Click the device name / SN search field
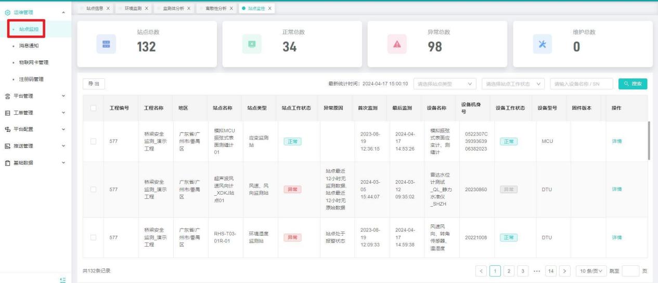The width and height of the screenshot is (658, 283). 581,84
